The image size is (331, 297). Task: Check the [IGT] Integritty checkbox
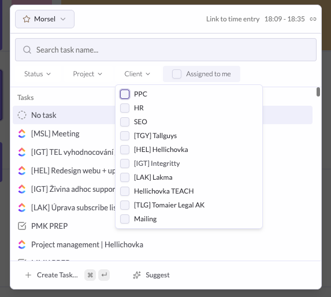tap(125, 164)
